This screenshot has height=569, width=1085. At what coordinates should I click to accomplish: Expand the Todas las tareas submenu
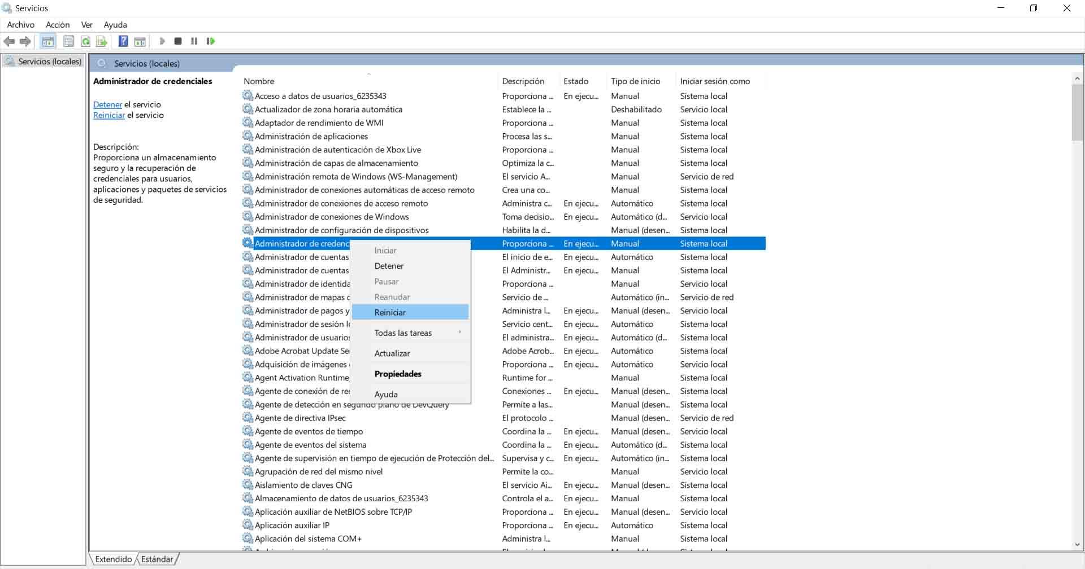[x=411, y=333]
